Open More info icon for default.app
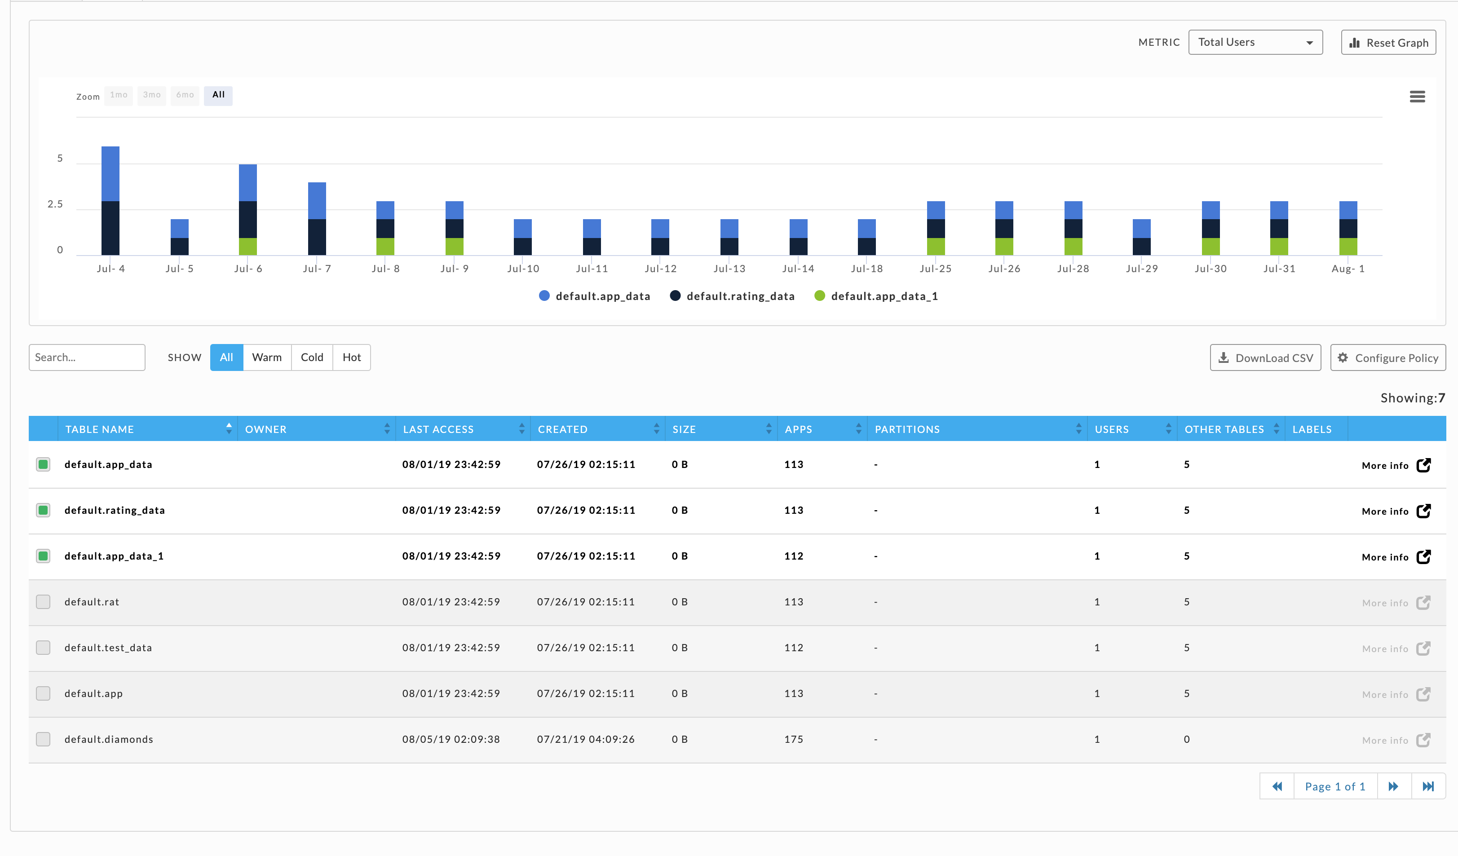The image size is (1458, 856). click(x=1423, y=694)
